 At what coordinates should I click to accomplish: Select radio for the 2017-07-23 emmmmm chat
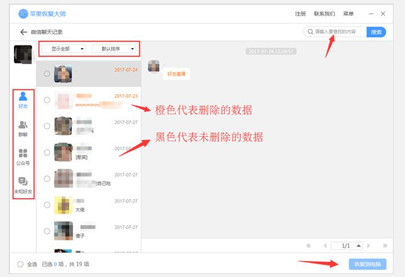(47, 100)
